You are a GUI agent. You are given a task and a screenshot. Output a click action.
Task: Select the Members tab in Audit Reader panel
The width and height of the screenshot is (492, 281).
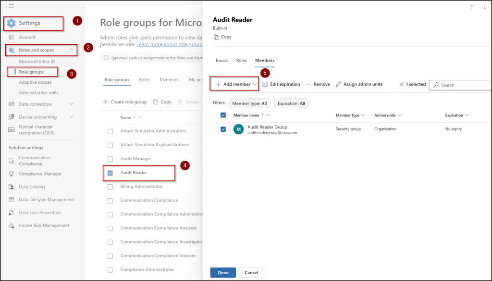(265, 60)
